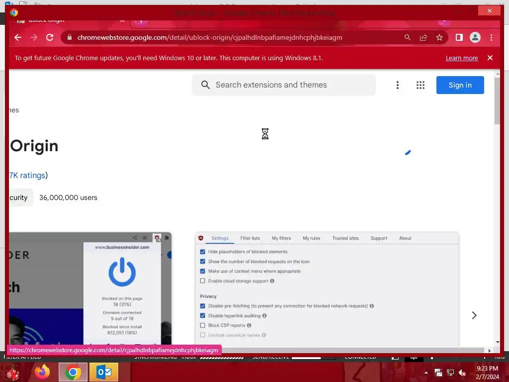Click info icon beside cloud storage support

(x=272, y=281)
